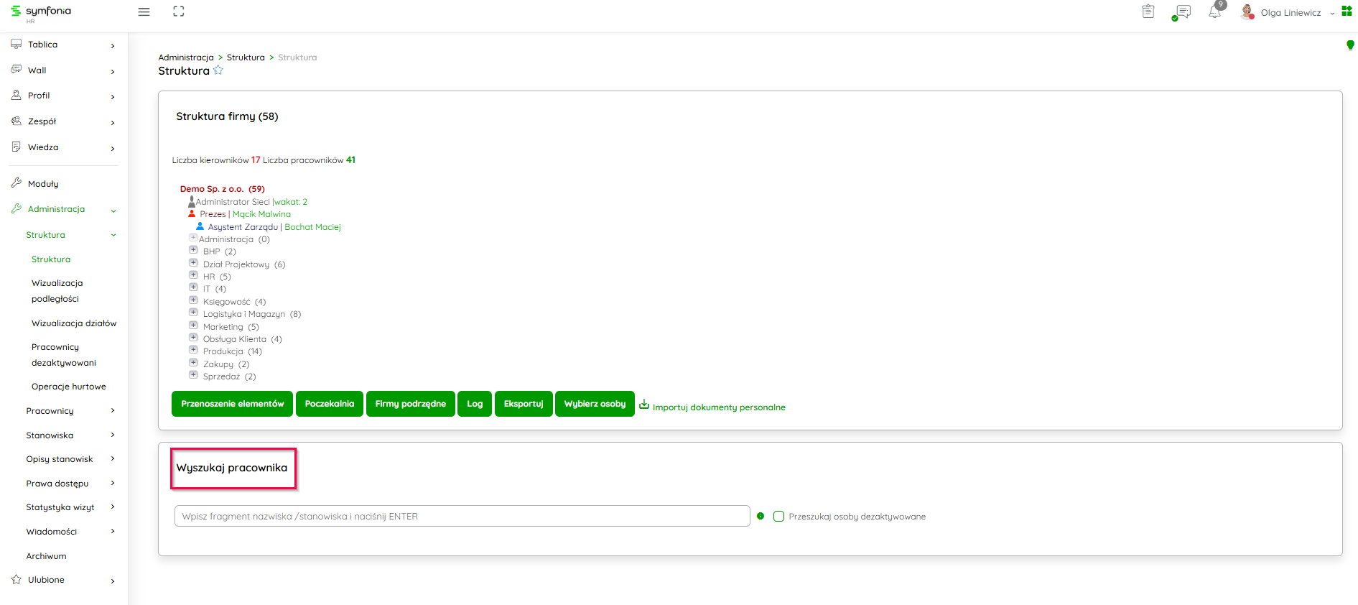Expand the Dział Projektowy tree node
This screenshot has height=605, width=1358.
(193, 263)
